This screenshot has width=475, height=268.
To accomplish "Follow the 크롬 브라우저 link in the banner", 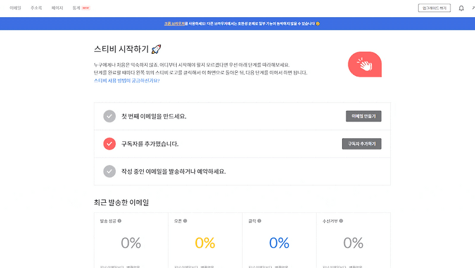I will point(175,23).
